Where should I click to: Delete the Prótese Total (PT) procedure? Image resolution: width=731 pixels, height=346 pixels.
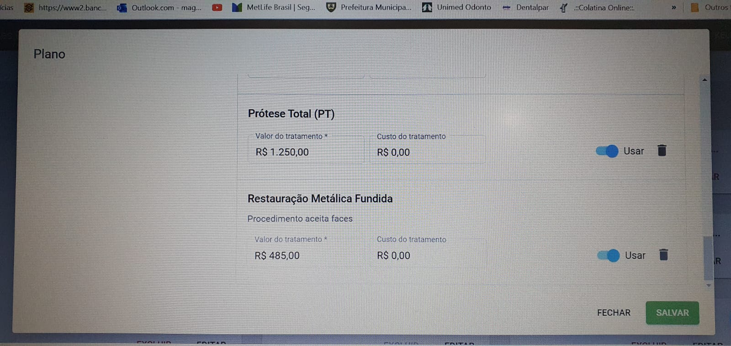[x=662, y=150]
